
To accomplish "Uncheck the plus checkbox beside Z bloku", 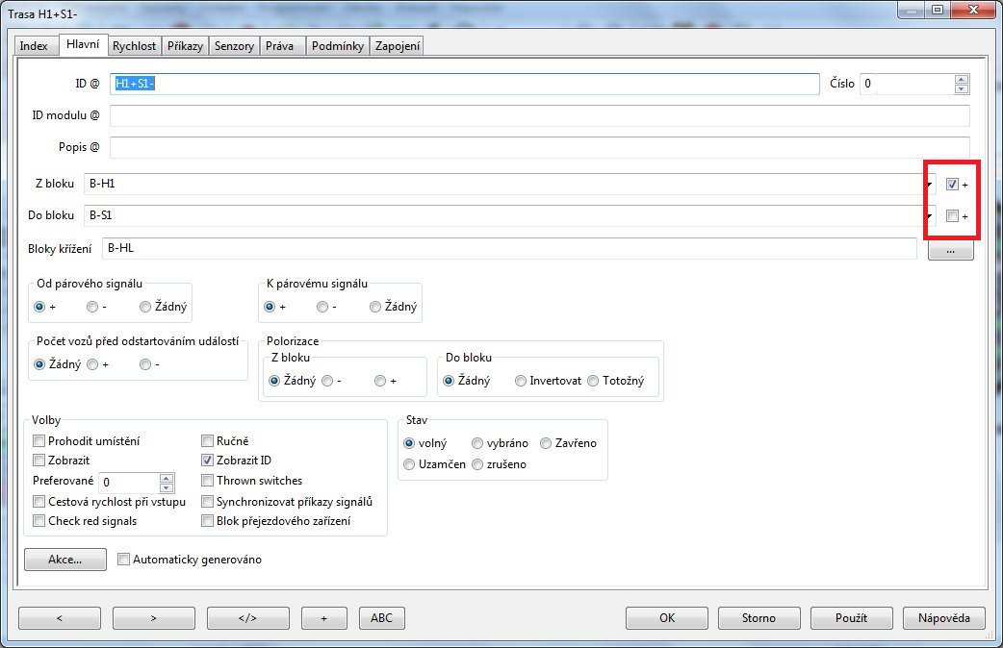I will (952, 185).
